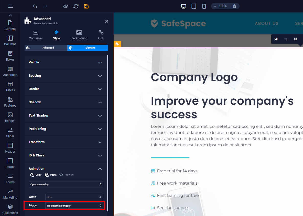Redo the last undone change
303x216 pixels.
tap(45, 6)
